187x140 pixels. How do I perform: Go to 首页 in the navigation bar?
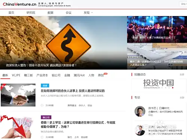11,13
